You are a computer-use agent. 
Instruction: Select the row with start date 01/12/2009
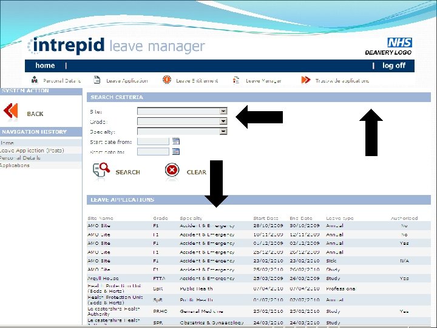point(259,243)
